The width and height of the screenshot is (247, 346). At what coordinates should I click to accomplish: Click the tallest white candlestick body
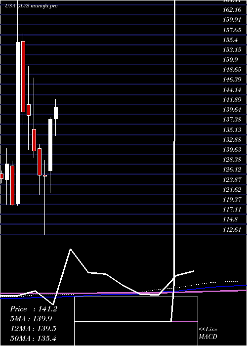(x=18, y=123)
